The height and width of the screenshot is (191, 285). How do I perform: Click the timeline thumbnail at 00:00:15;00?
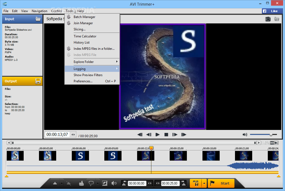pos(178,156)
